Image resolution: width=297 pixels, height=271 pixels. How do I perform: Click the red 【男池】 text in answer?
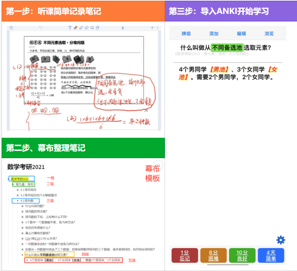click(219, 70)
